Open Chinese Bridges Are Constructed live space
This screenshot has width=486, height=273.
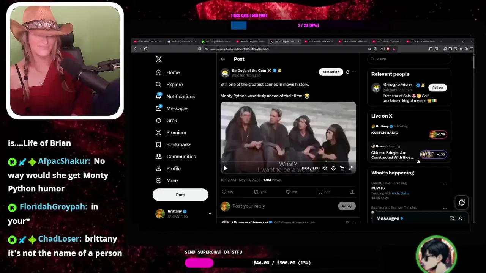[409, 152]
